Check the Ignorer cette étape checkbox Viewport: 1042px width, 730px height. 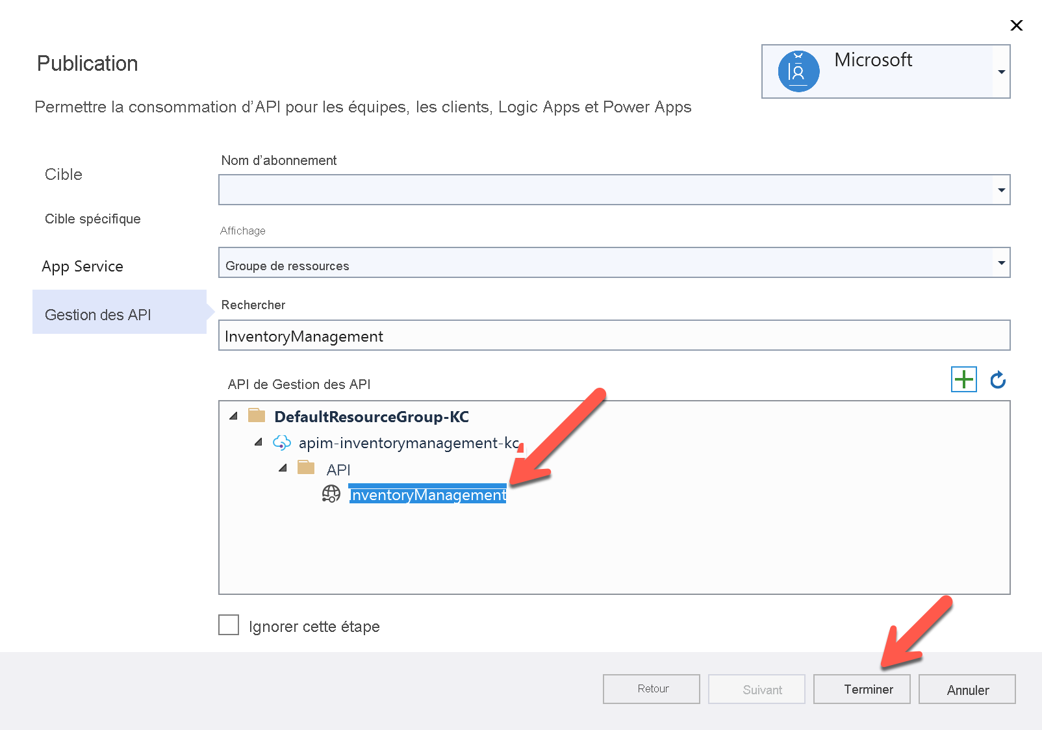tap(229, 625)
